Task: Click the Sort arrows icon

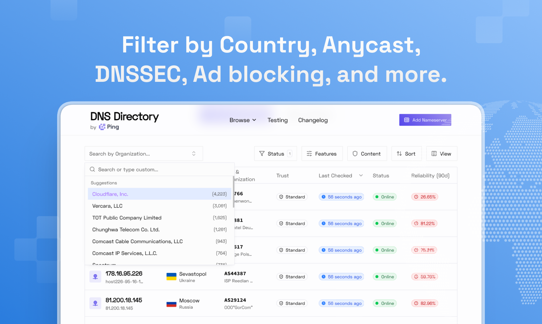Action: point(399,154)
